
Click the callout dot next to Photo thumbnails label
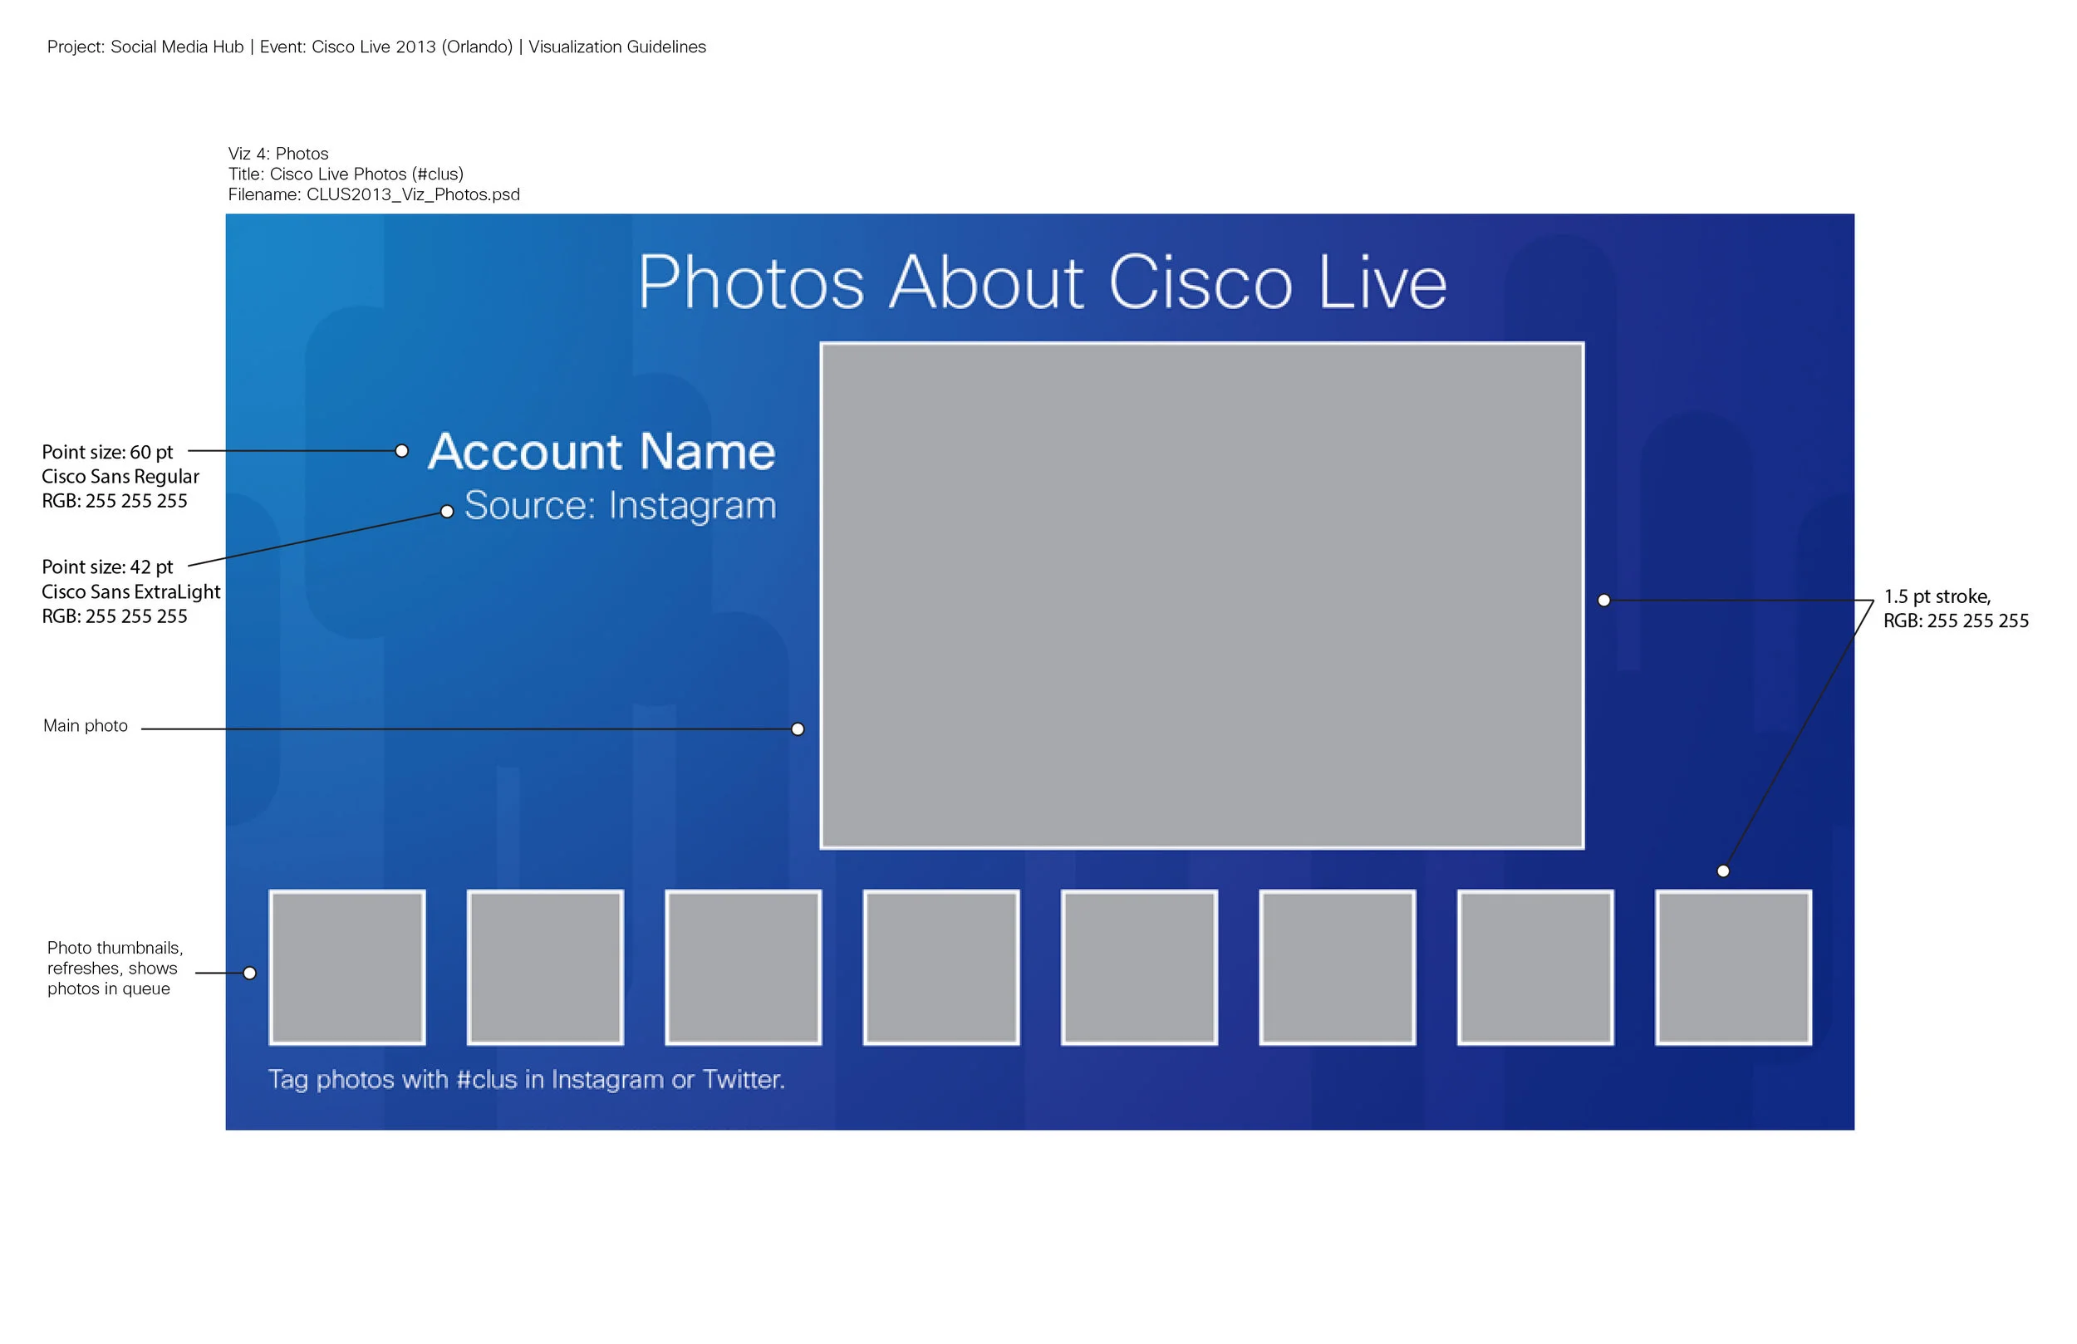250,971
